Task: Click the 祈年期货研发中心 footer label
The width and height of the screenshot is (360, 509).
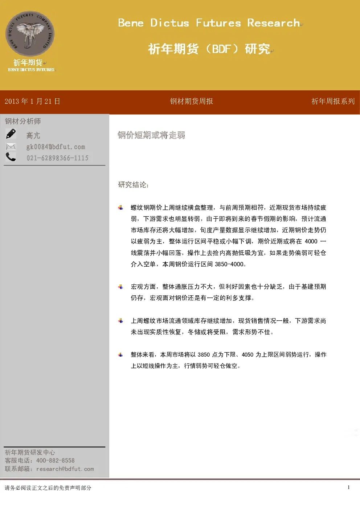Action: (30, 452)
